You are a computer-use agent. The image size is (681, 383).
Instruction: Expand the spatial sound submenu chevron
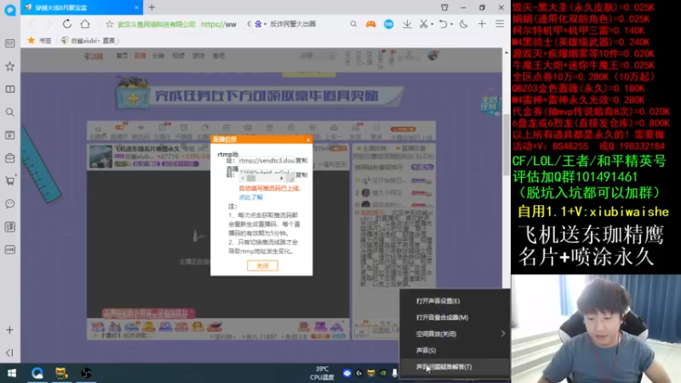(x=503, y=334)
